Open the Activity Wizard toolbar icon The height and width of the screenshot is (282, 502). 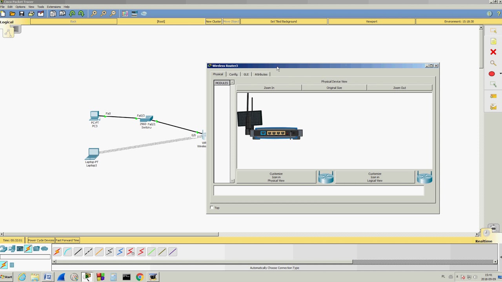pyautogui.click(x=41, y=14)
